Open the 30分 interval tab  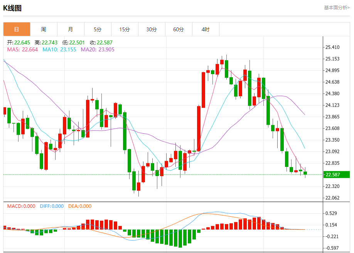152,29
